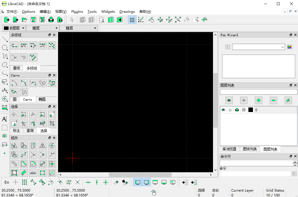Open the pen color dropdown
Image resolution: width=298 pixels, height=197 pixels.
click(15, 28)
